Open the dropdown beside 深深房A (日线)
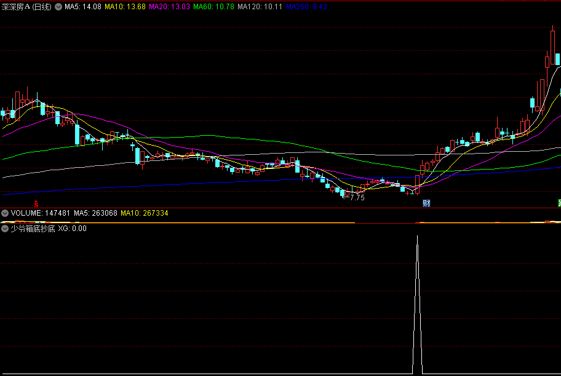 (58, 7)
